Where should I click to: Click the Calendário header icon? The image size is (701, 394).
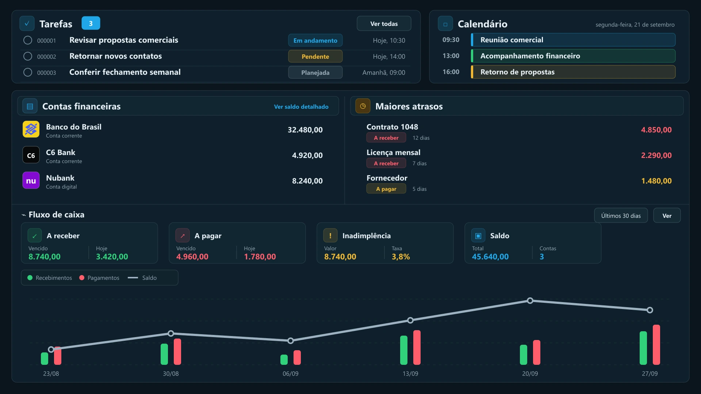(x=445, y=24)
